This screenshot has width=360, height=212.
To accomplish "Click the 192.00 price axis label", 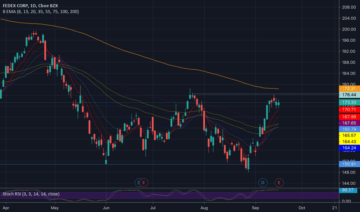I will coord(349,51).
